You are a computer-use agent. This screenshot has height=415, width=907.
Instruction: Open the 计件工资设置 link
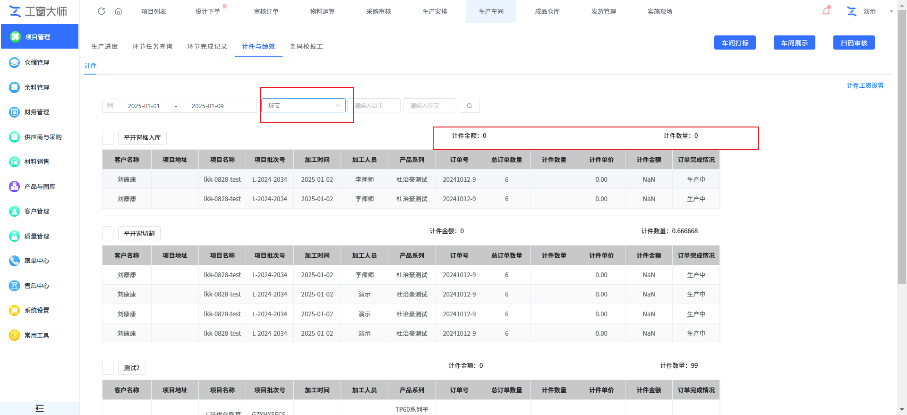click(865, 85)
